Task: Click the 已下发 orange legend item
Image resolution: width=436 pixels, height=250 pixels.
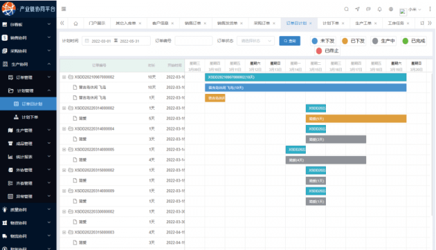Action: pyautogui.click(x=354, y=41)
